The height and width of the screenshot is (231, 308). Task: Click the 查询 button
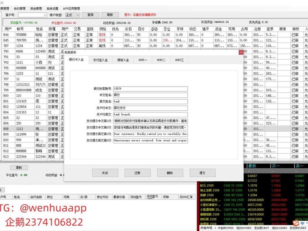coord(90,15)
